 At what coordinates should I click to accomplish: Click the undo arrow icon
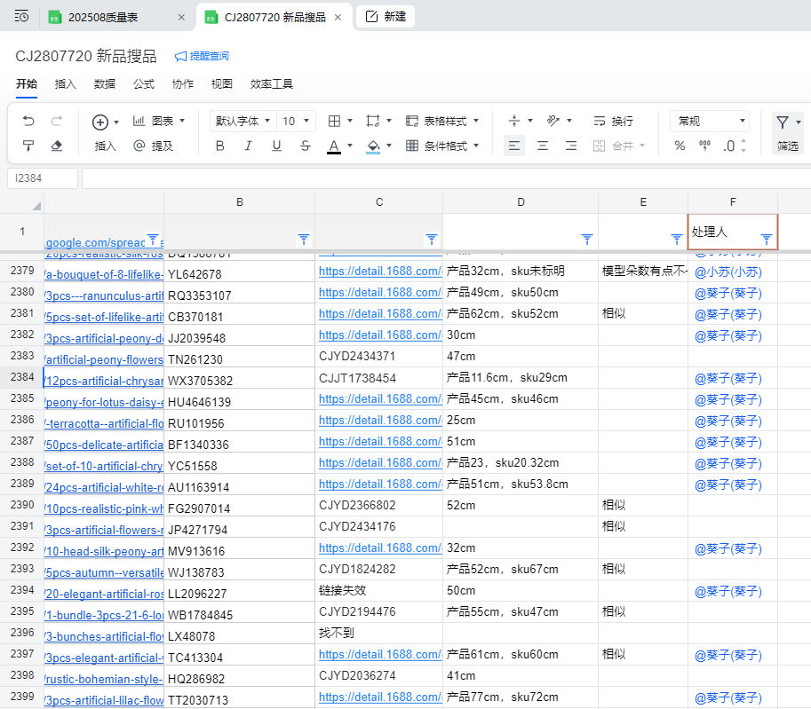click(28, 121)
